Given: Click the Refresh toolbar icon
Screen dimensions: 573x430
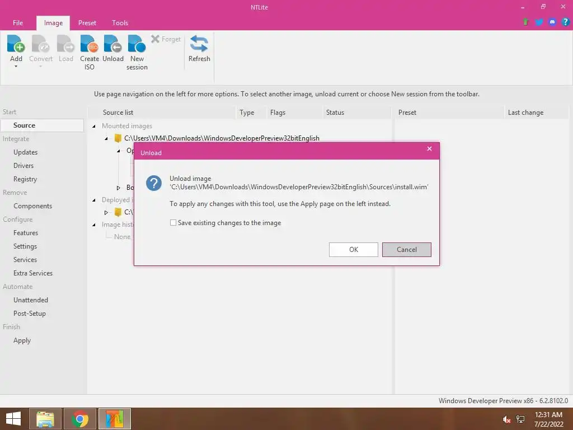Looking at the screenshot, I should (x=199, y=44).
